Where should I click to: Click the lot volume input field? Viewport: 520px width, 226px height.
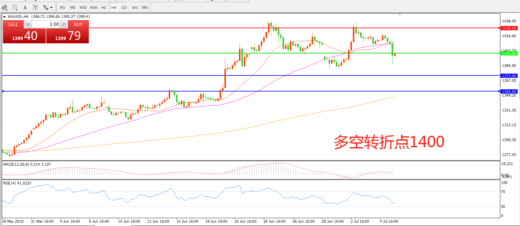[46, 25]
